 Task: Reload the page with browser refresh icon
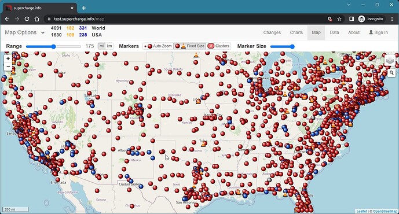tap(27, 19)
